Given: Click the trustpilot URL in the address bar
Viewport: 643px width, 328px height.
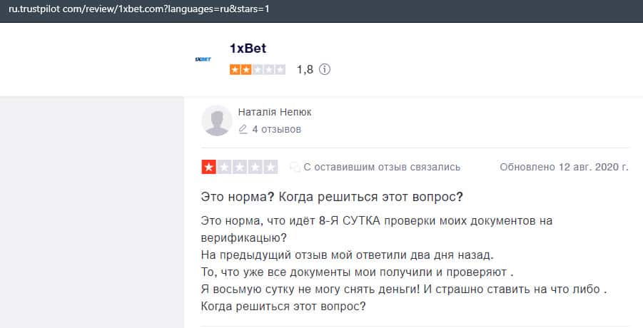Looking at the screenshot, I should 139,9.
